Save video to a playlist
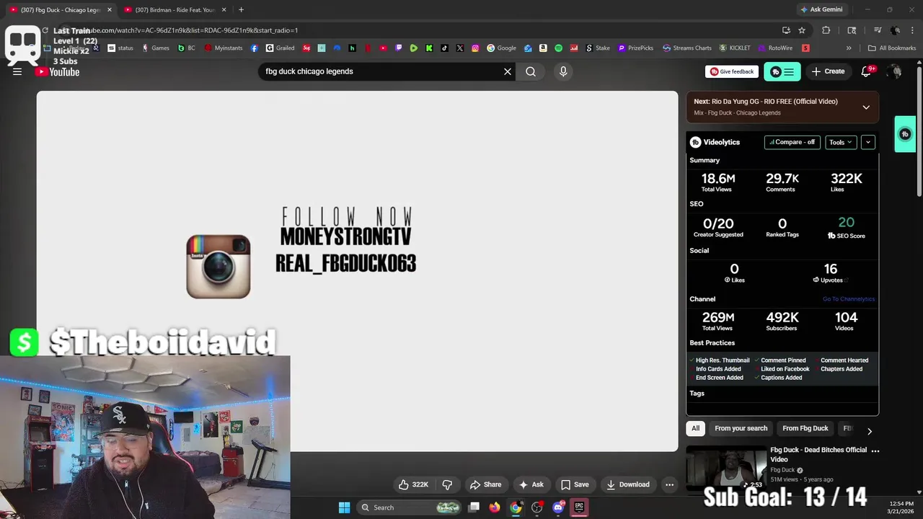Viewport: 923px width, 519px height. (x=575, y=484)
